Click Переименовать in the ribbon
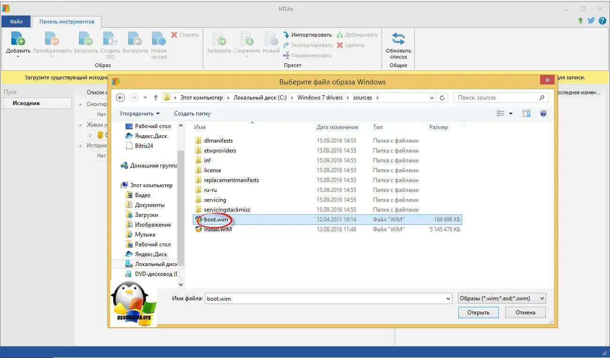The width and height of the screenshot is (610, 358). click(x=307, y=55)
